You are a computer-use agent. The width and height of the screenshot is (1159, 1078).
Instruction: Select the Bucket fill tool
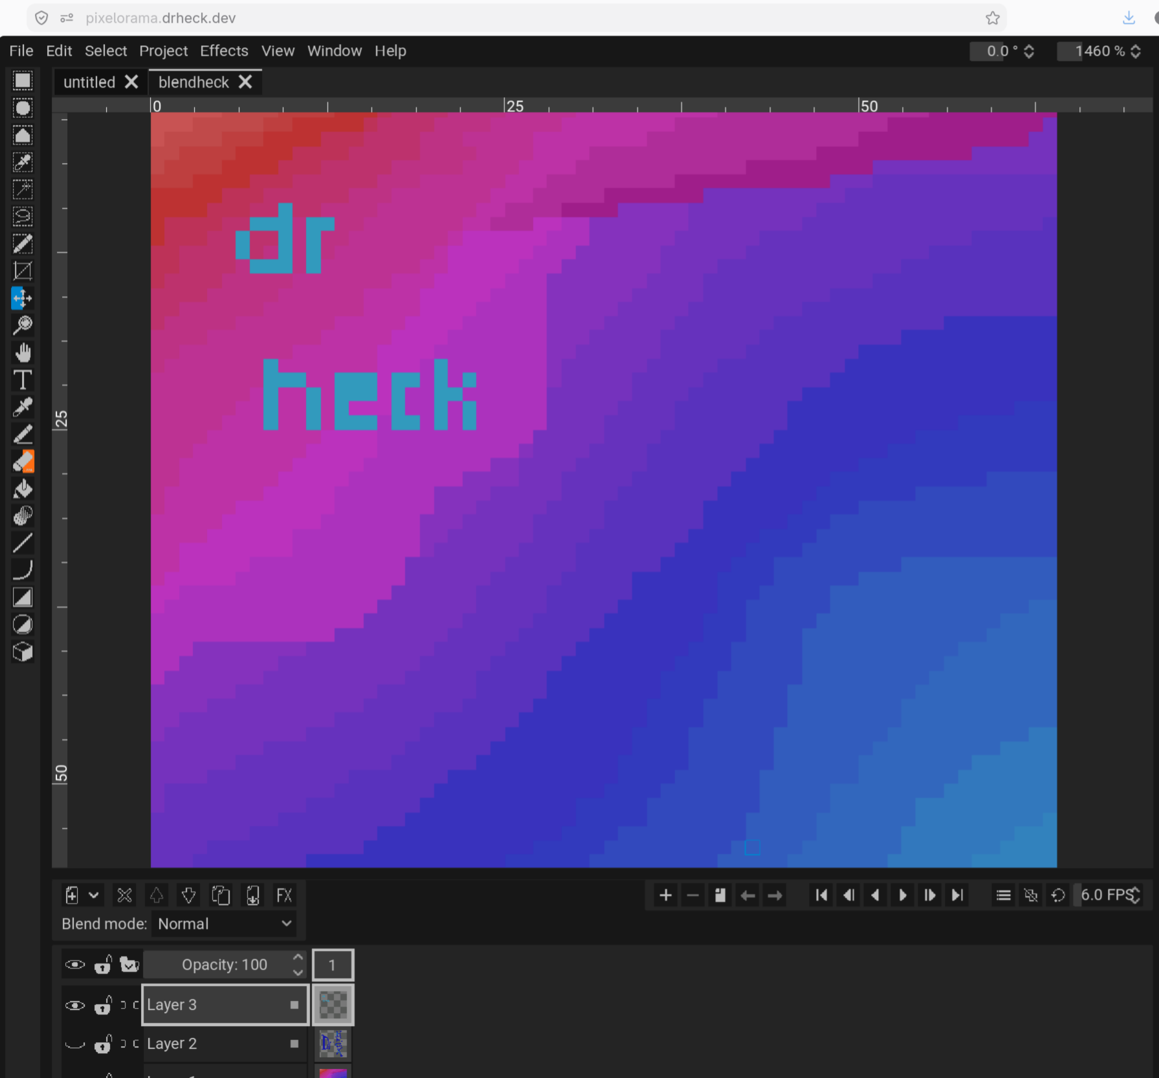coord(23,489)
